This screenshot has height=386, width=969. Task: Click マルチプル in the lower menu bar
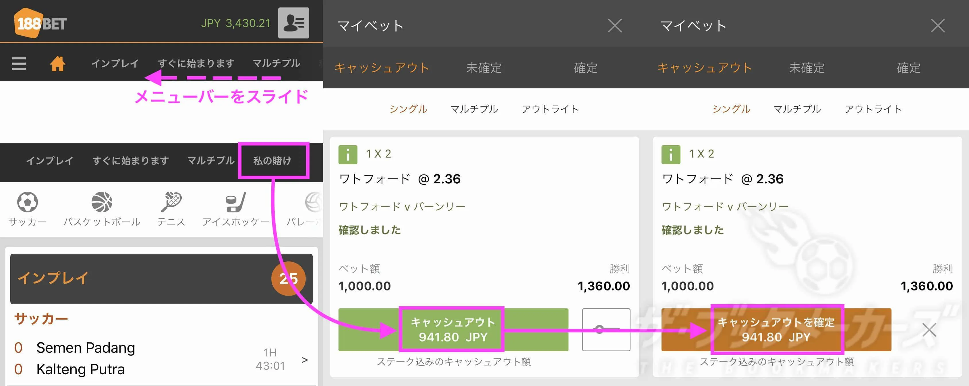tap(211, 160)
